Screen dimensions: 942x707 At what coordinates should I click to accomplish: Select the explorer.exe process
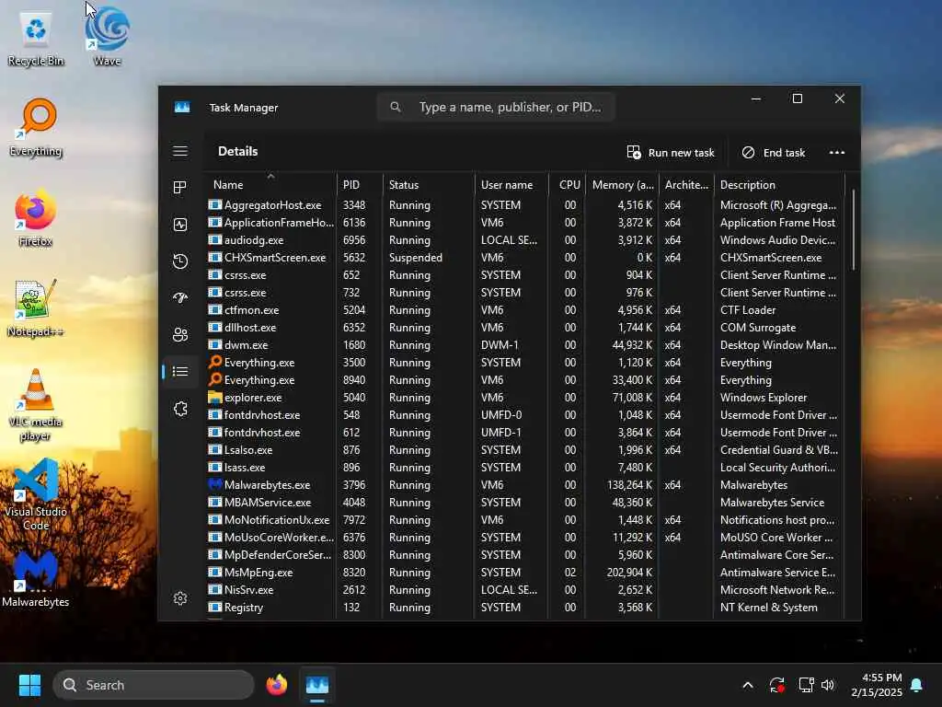[x=525, y=398]
